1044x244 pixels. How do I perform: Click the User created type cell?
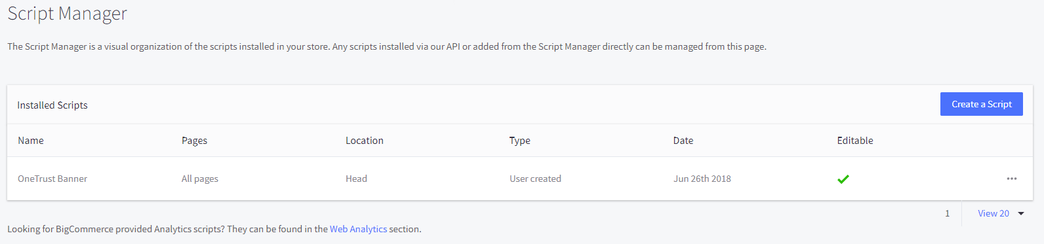pyautogui.click(x=535, y=179)
